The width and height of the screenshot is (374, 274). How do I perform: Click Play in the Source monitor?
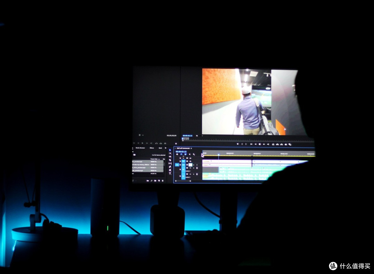pos(142,143)
